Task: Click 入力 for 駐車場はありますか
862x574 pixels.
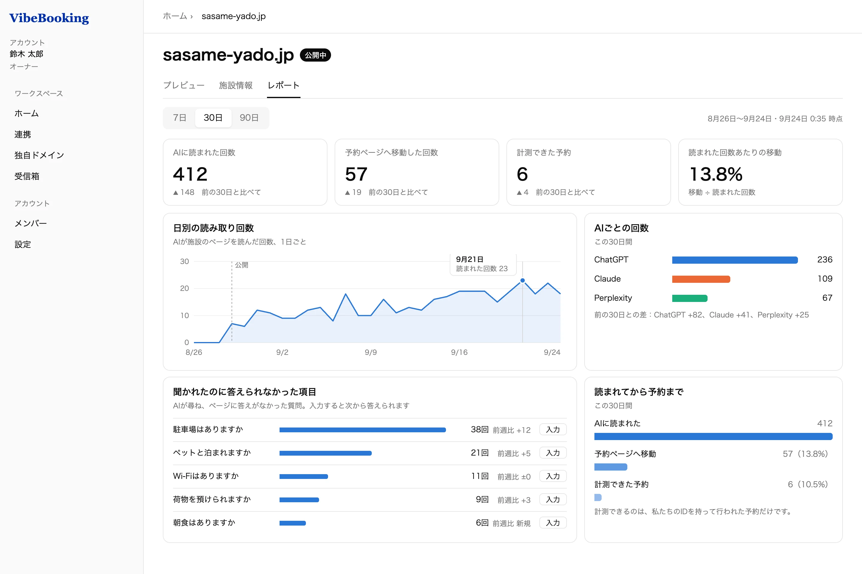Action: [553, 429]
